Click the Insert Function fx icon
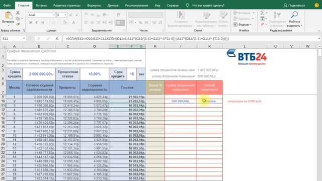The height and width of the screenshot is (181, 322). tap(57, 38)
